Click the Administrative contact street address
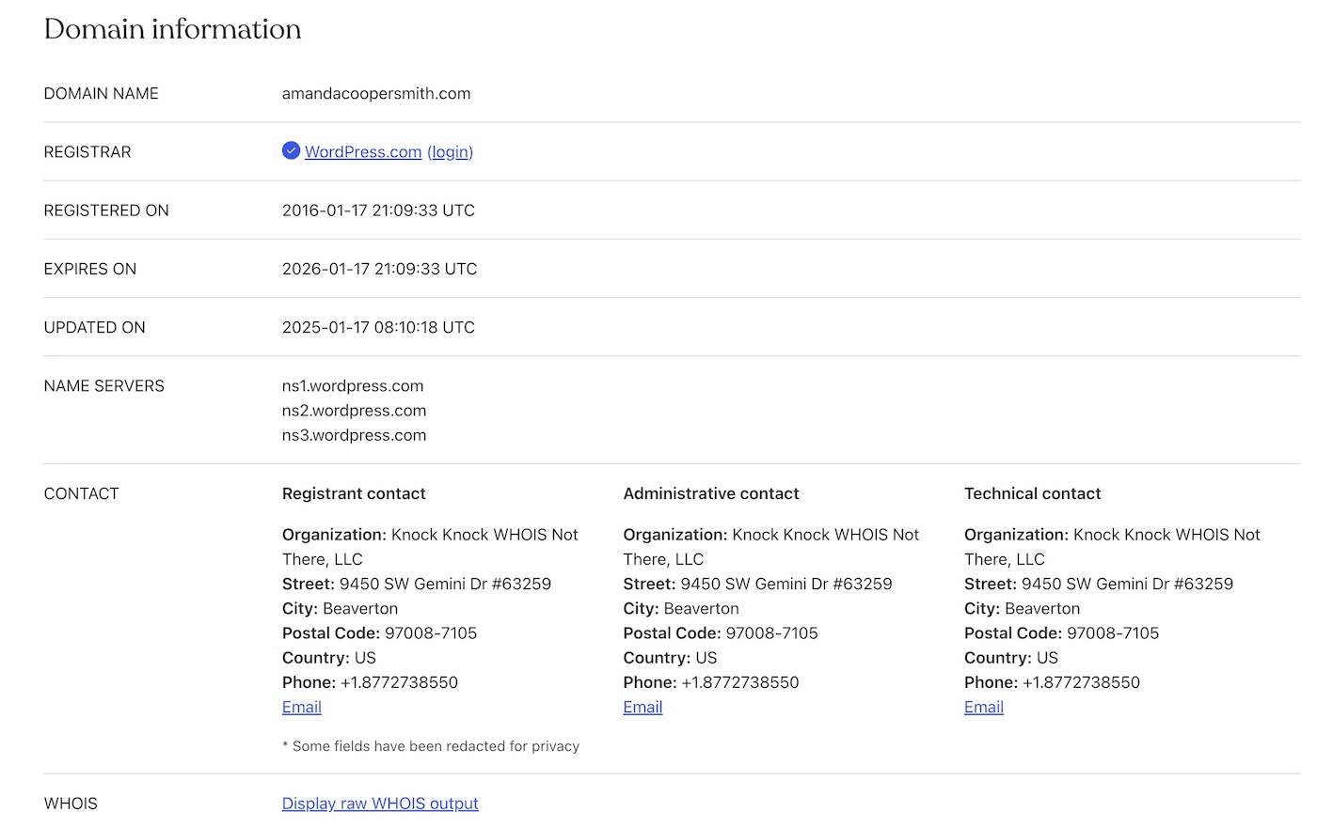Screen dimensions: 1317x827 click(786, 584)
